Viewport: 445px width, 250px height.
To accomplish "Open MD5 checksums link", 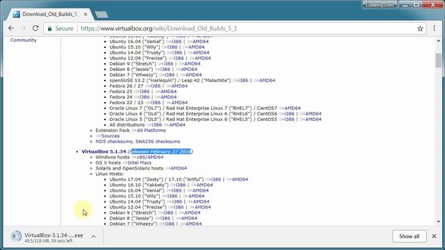I will [113, 142].
